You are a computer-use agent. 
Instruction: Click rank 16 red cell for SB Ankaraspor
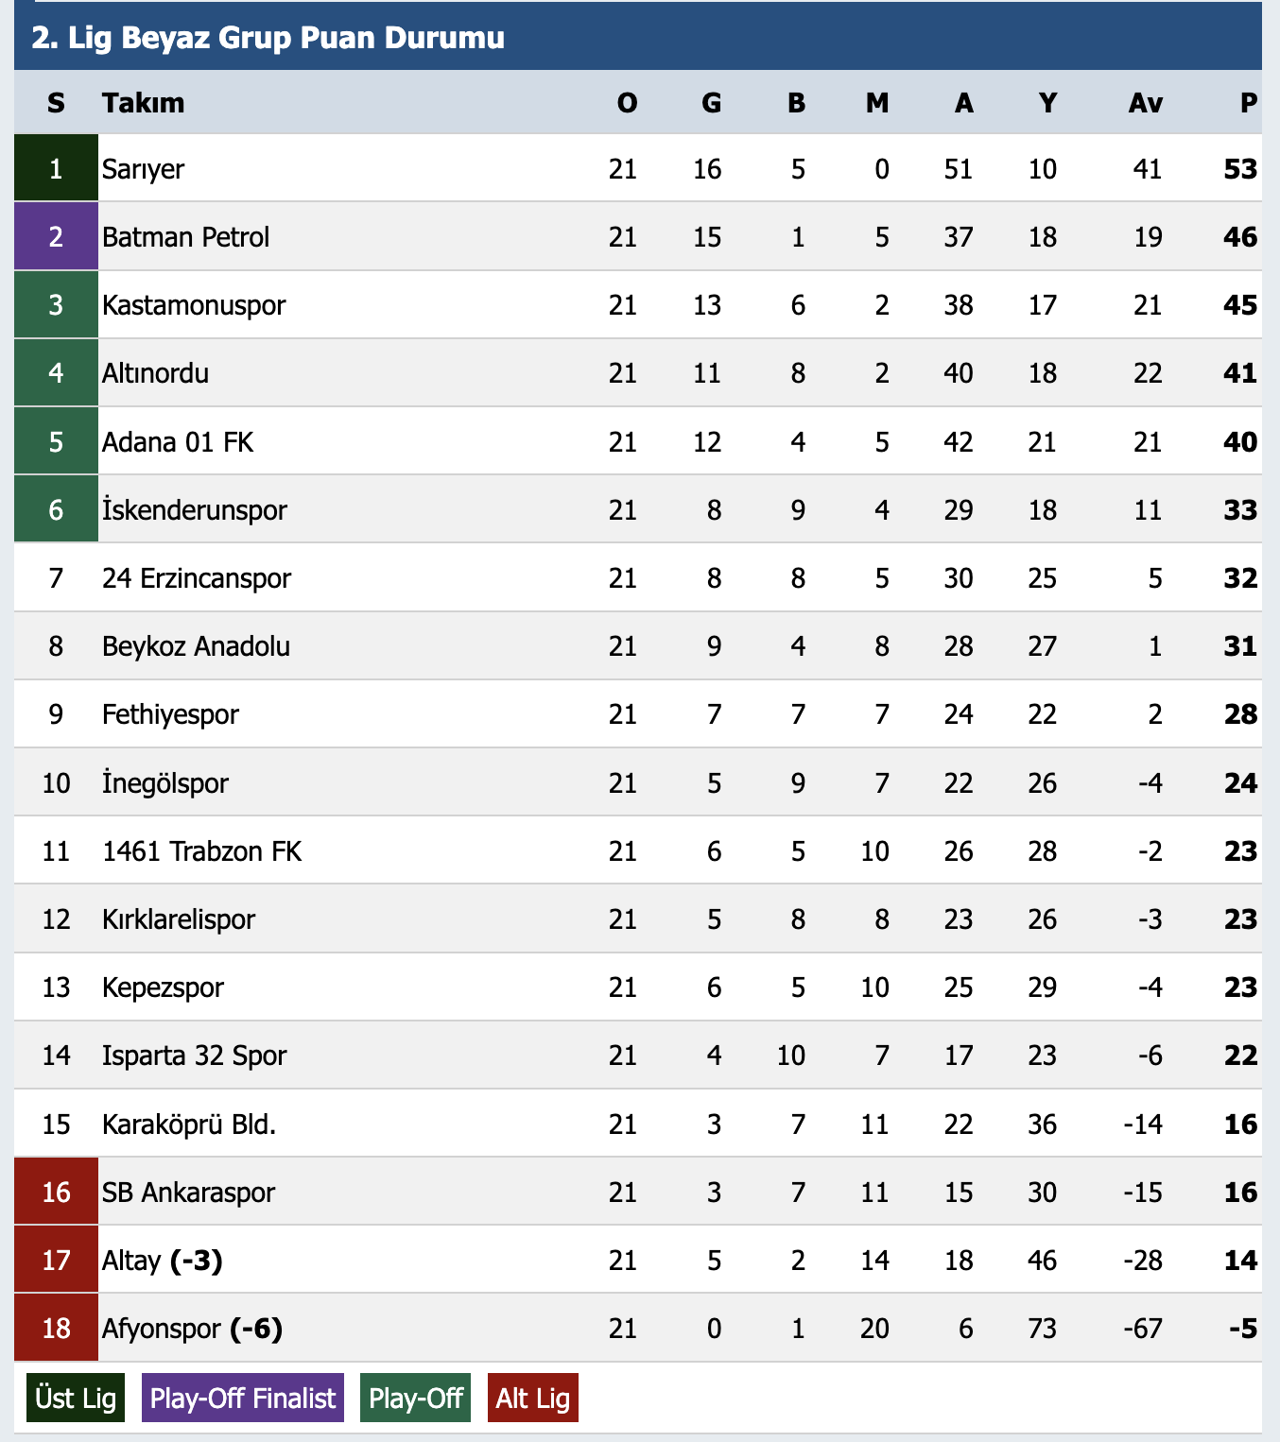tap(56, 1192)
